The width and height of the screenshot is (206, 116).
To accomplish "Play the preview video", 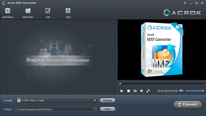I will pos(122,91).
